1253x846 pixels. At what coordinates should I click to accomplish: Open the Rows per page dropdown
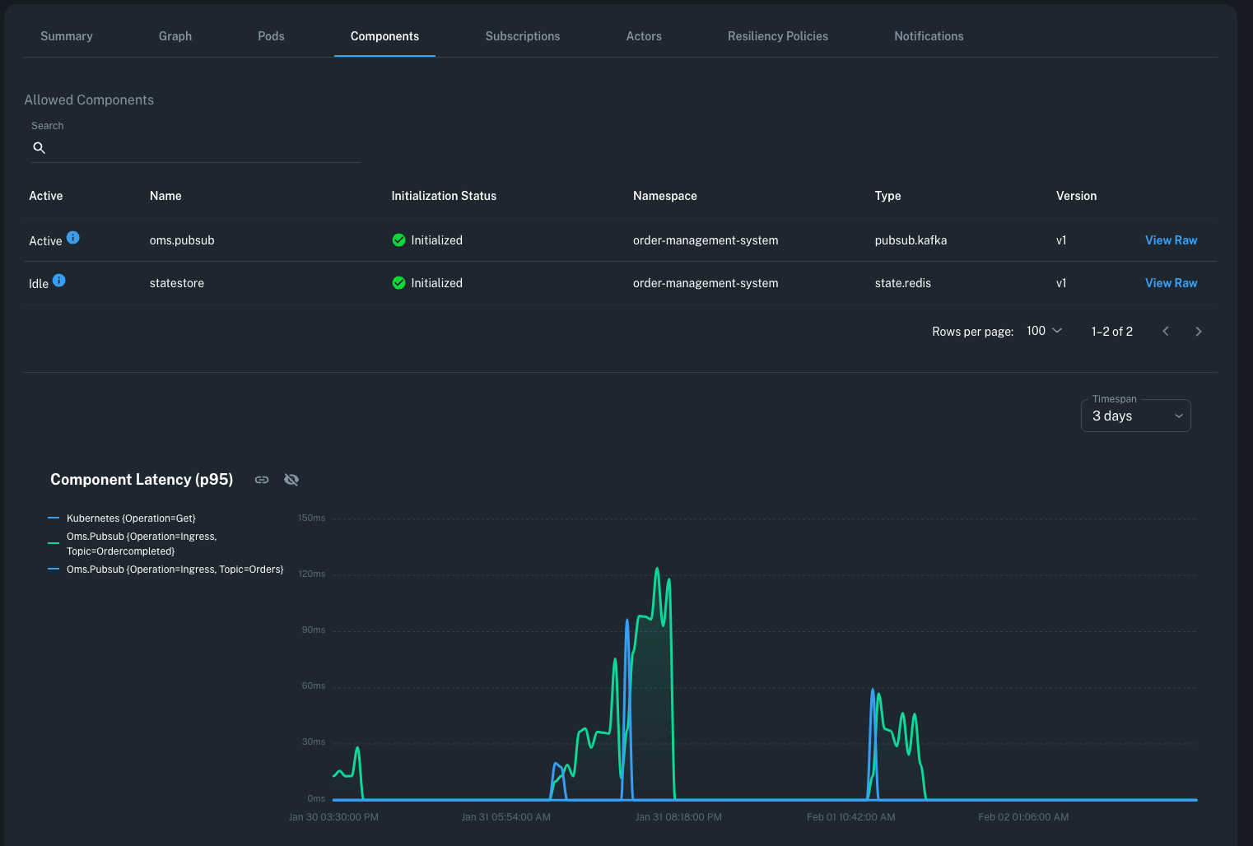pyautogui.click(x=1044, y=331)
